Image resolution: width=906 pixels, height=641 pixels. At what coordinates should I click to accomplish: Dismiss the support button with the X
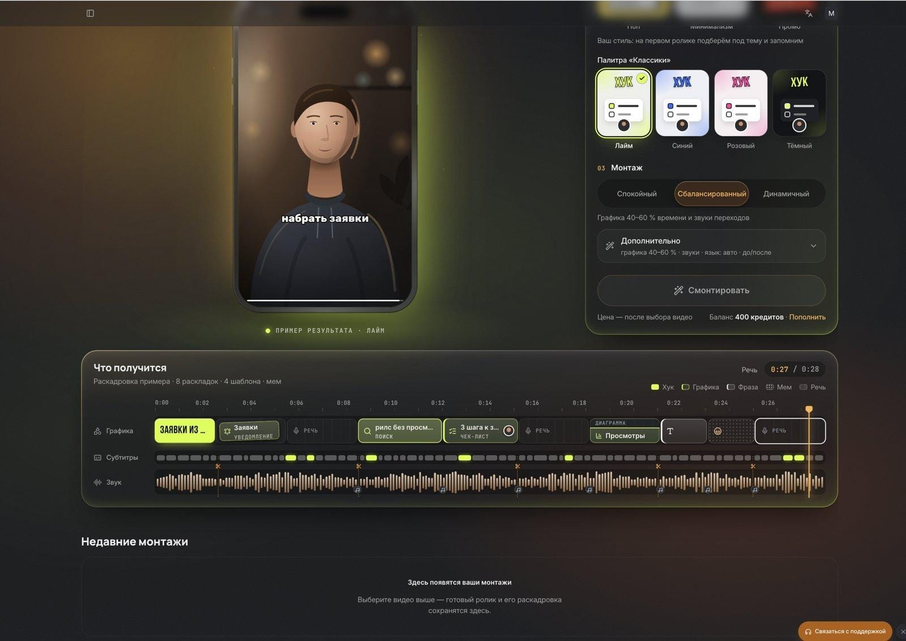coord(903,631)
